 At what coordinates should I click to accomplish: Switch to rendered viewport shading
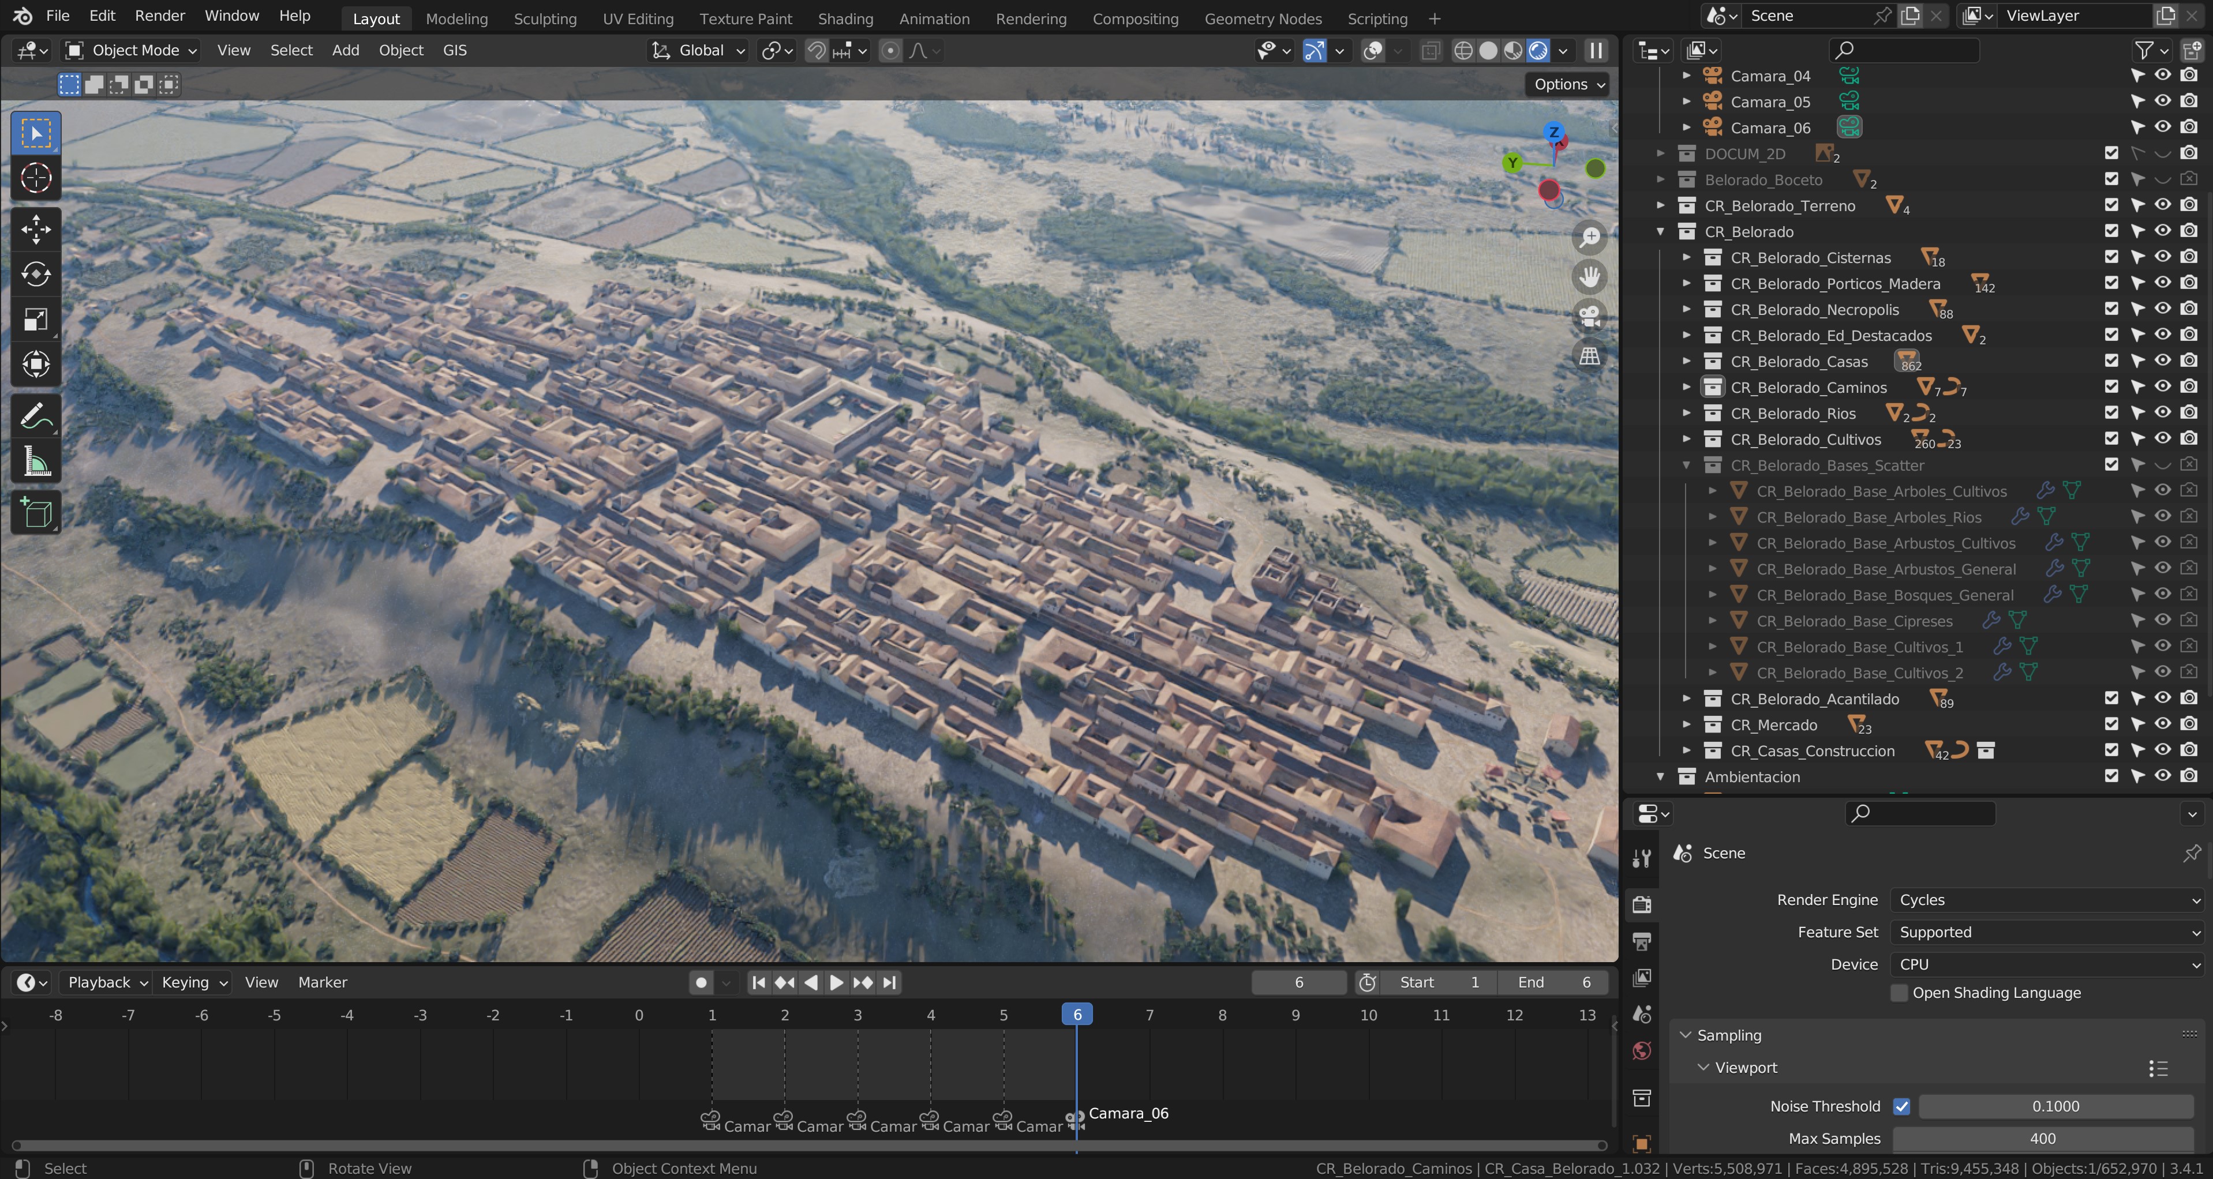1538,51
